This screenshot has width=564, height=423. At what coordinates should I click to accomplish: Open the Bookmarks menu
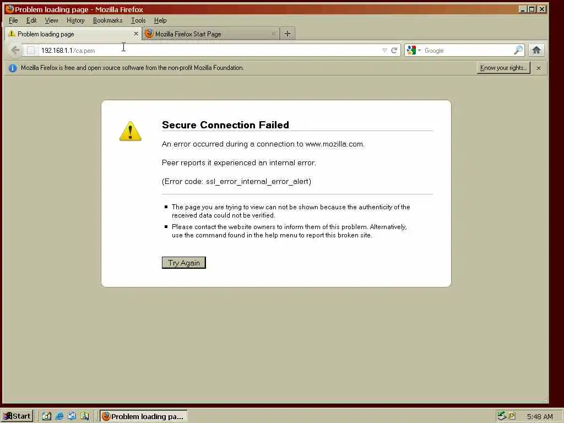pos(107,20)
